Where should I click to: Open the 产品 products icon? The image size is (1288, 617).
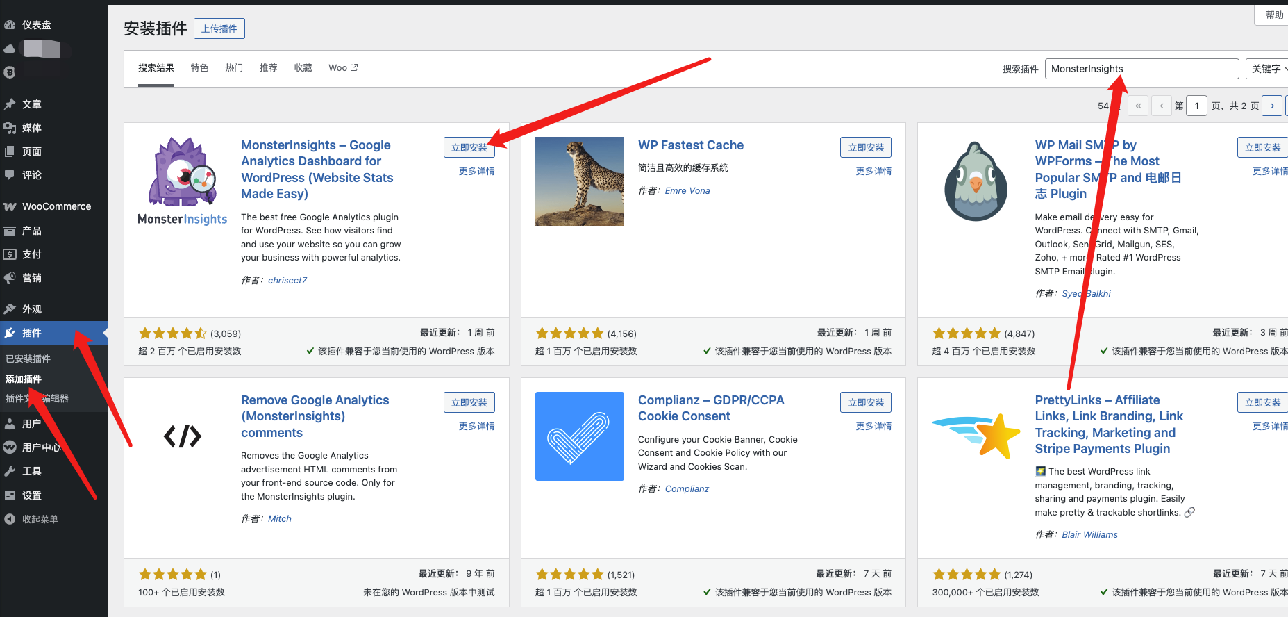10,231
